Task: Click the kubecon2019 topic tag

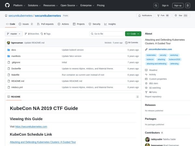Action: coord(175,59)
